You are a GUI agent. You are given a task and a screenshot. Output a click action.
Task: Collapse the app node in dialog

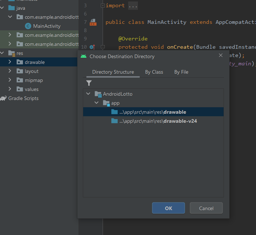point(96,103)
